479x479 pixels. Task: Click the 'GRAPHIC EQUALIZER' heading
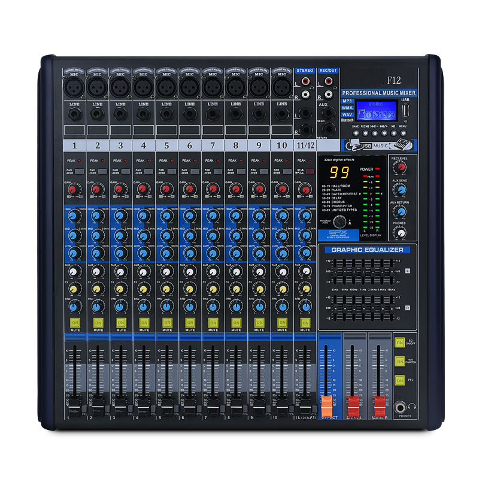(367, 250)
